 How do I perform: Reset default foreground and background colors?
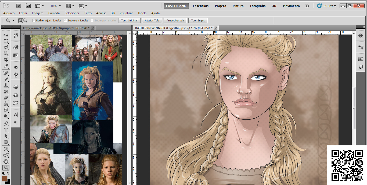click(x=3, y=173)
